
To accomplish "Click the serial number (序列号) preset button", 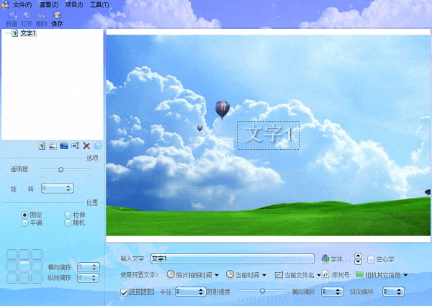I will pos(336,275).
